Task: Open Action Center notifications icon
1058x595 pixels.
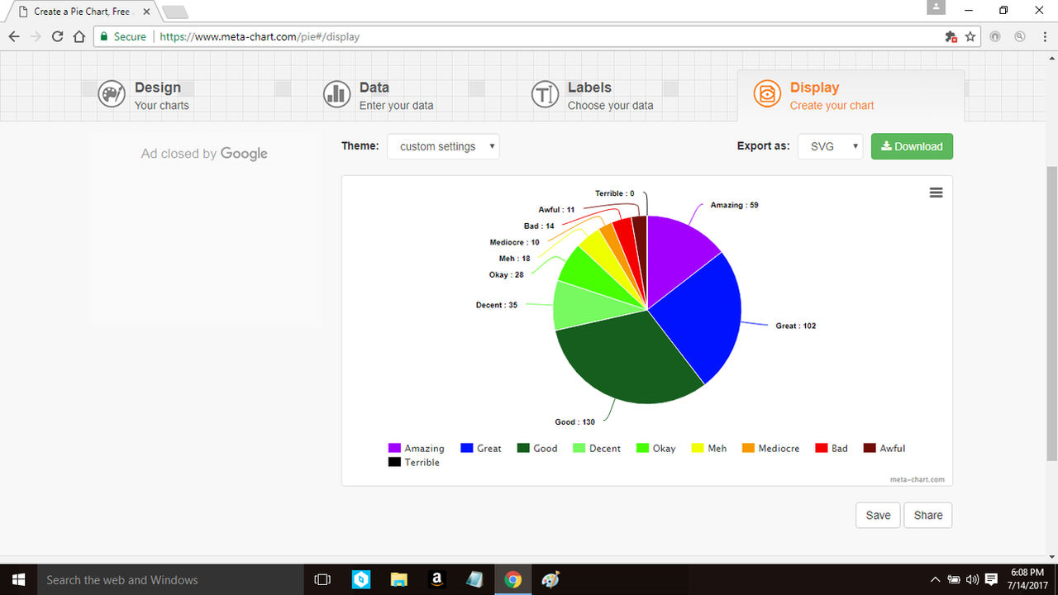Action: pos(992,579)
